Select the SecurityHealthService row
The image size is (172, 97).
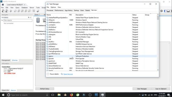pyautogui.click(x=102, y=68)
